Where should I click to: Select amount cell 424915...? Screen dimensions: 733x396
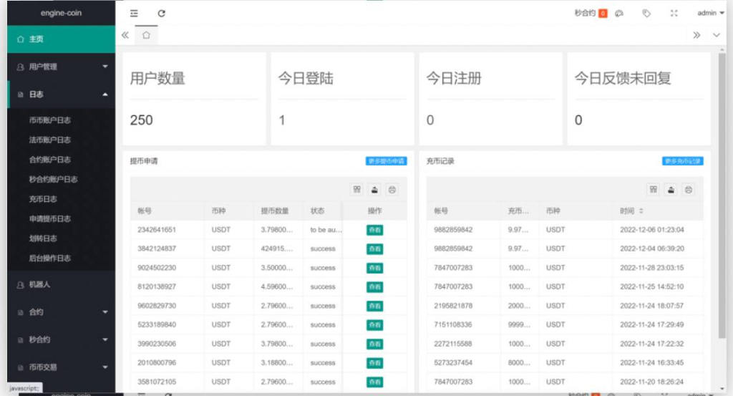(x=277, y=248)
